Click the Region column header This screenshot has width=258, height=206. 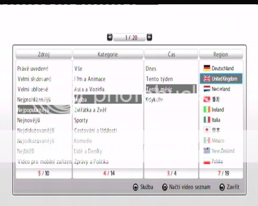point(221,54)
